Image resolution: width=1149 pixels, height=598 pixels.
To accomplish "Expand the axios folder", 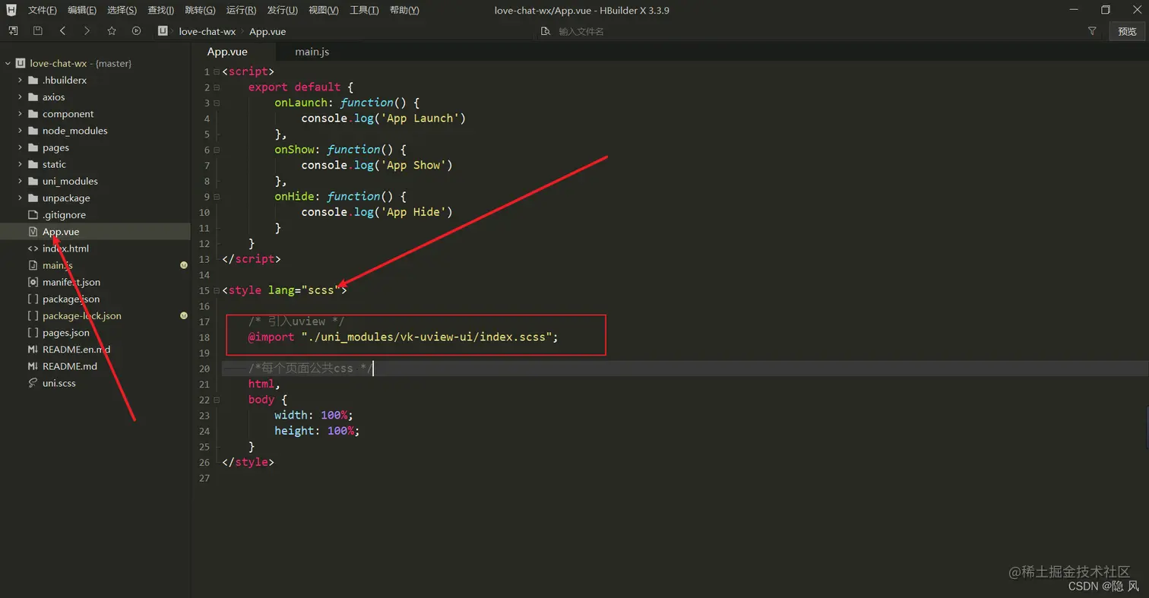I will coord(20,97).
